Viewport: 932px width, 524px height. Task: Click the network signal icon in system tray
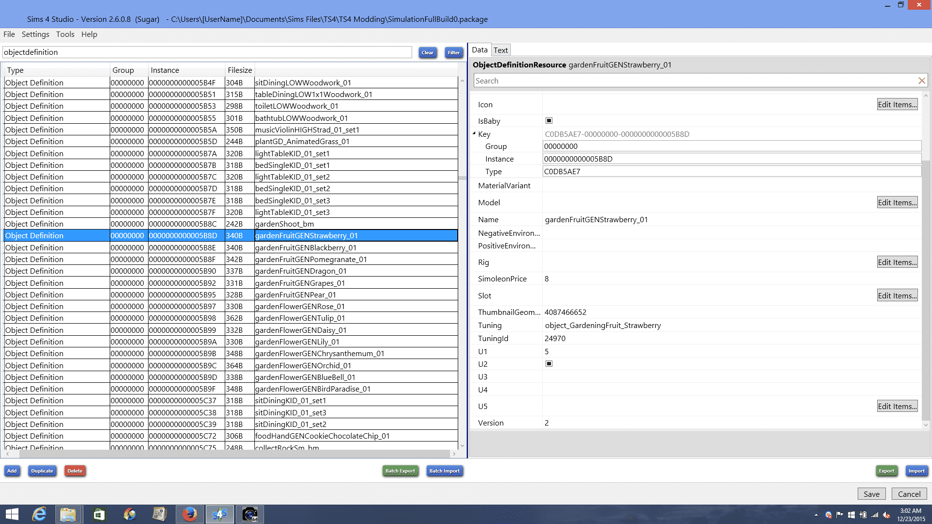click(874, 515)
